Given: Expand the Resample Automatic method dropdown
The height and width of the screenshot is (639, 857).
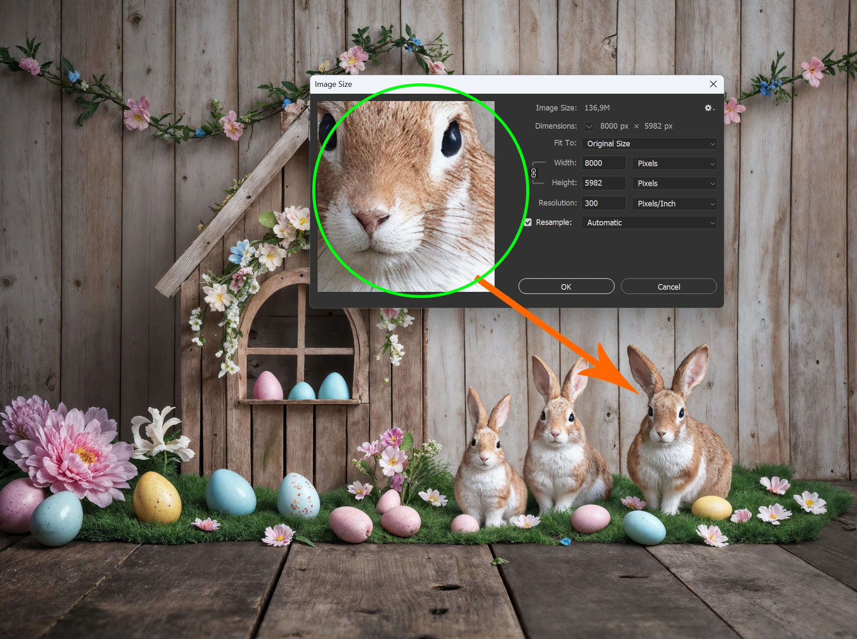Looking at the screenshot, I should click(x=649, y=223).
